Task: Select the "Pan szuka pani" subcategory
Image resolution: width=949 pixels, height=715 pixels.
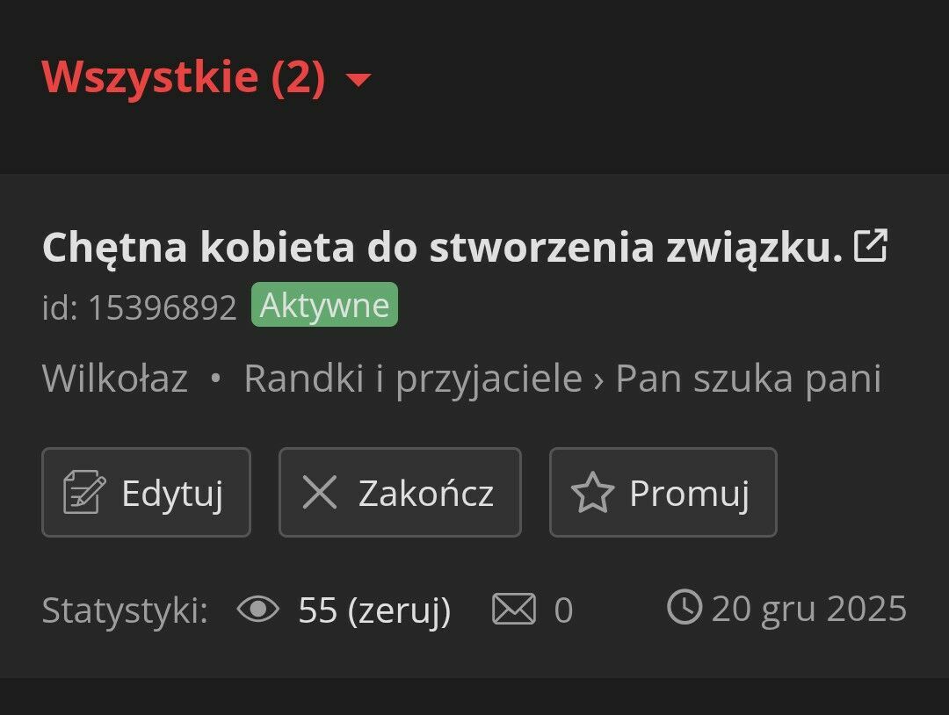Action: [x=748, y=379]
